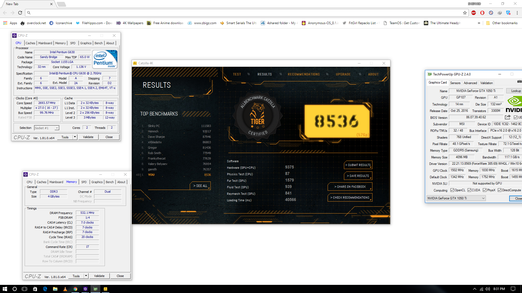Expand Tools dropdown arrow in bottom CPU-Z
Image resolution: width=522 pixels, height=293 pixels.
click(86, 276)
